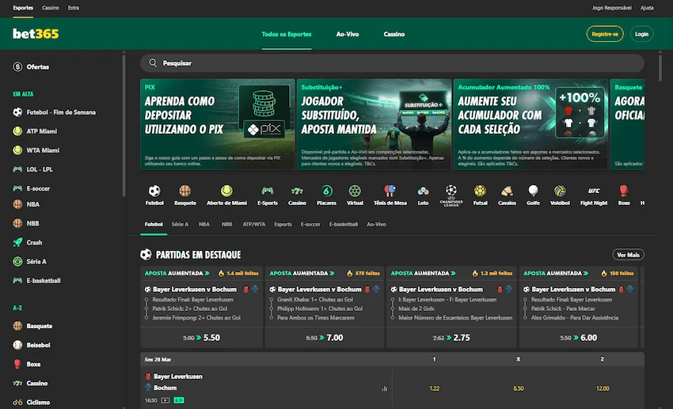Viewport: 673px width, 409px height.
Task: Open the Jogo Responsável link
Action: point(611,8)
